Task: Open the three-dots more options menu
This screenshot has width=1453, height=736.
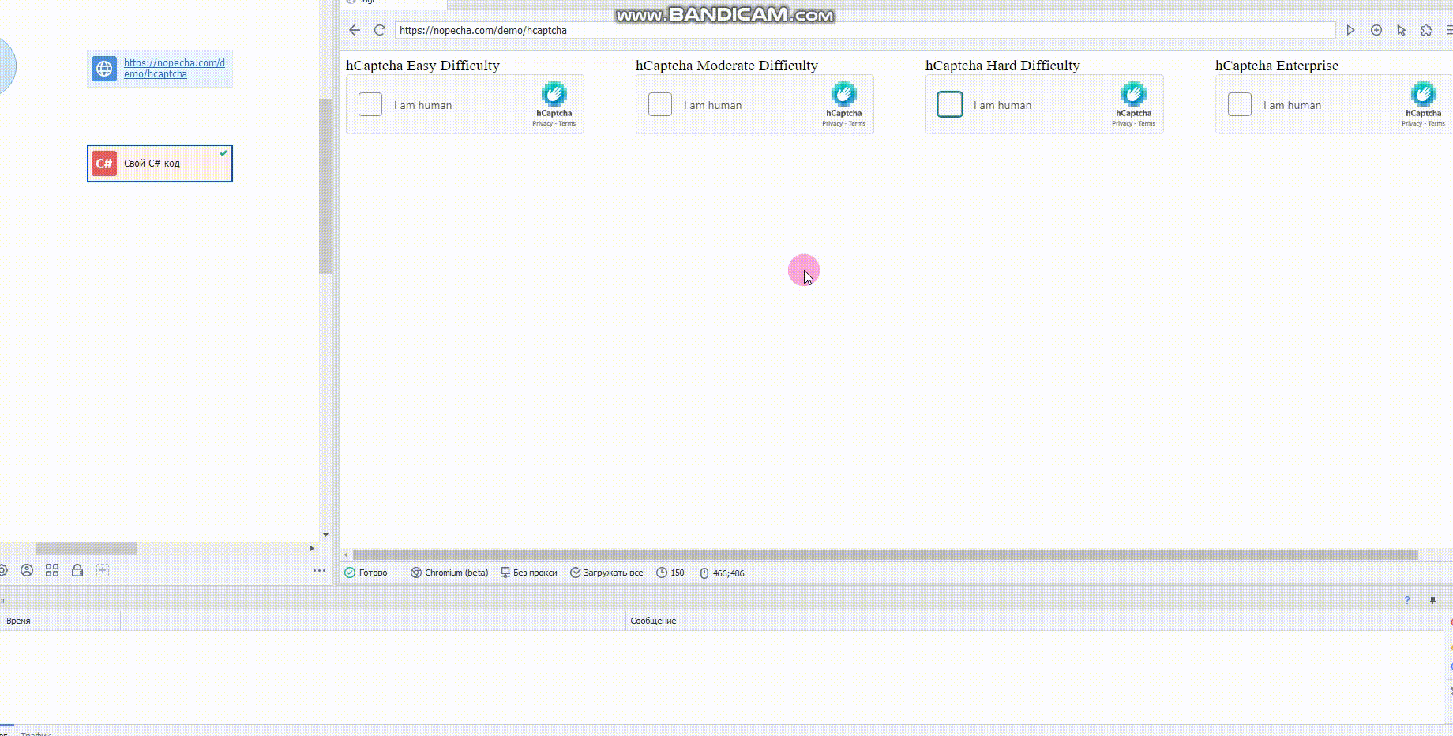Action: click(319, 570)
